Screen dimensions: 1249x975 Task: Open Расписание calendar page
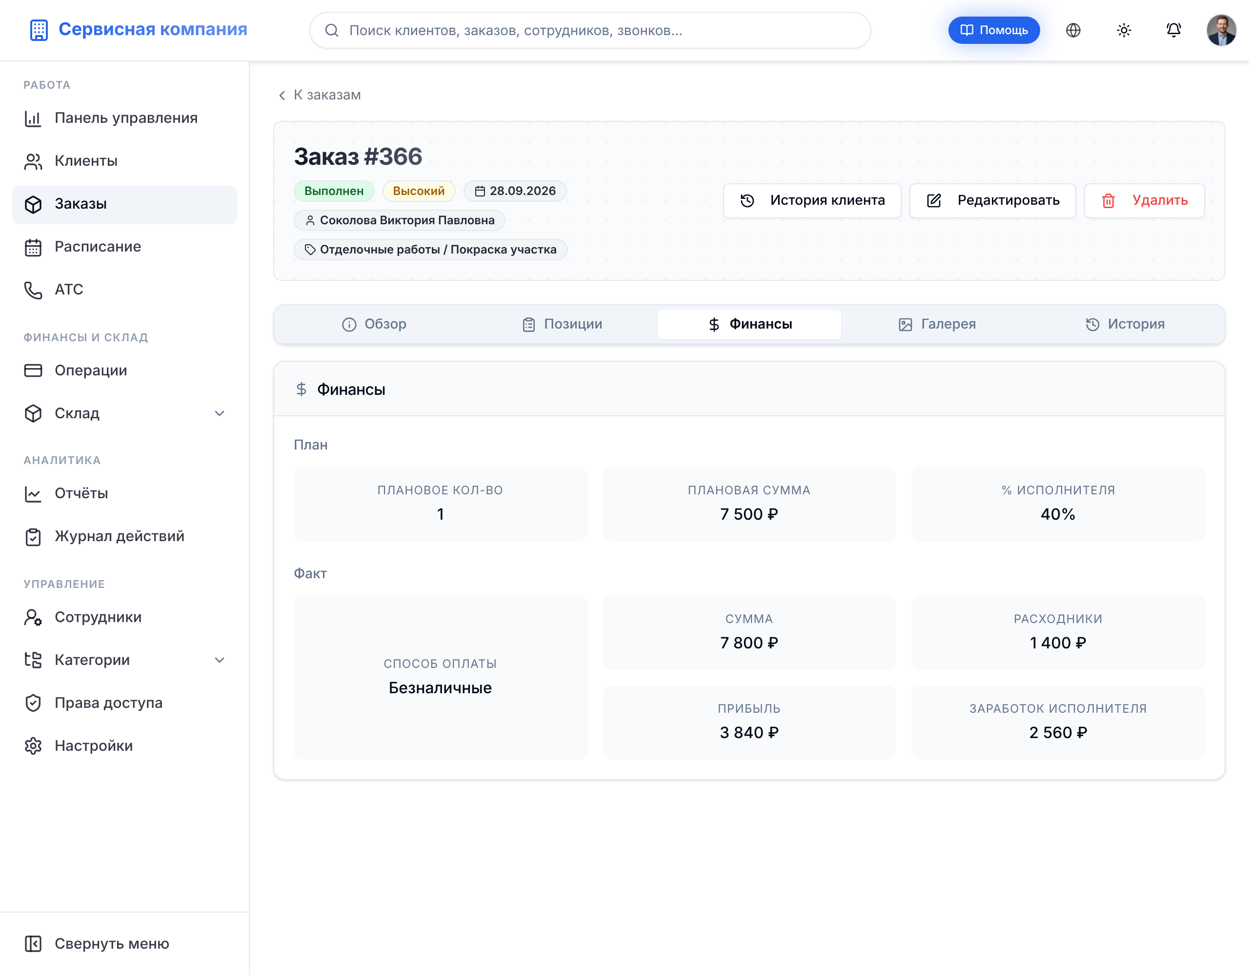[x=124, y=247]
